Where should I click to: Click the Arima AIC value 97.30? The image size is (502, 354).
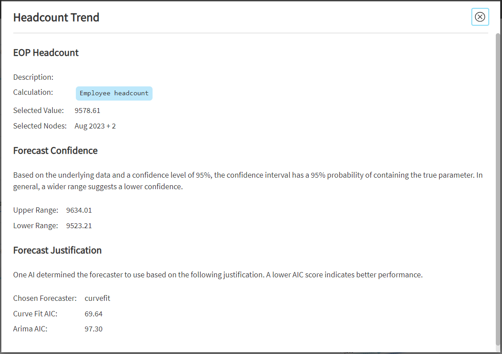coord(94,329)
